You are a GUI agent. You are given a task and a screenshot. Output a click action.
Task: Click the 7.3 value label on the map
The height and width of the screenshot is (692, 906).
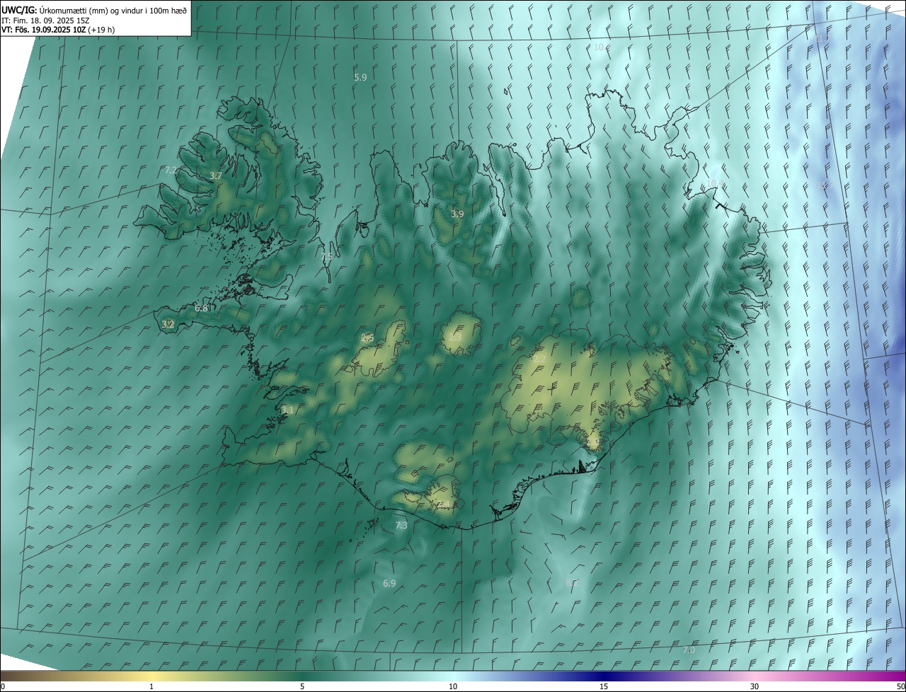pyautogui.click(x=401, y=526)
